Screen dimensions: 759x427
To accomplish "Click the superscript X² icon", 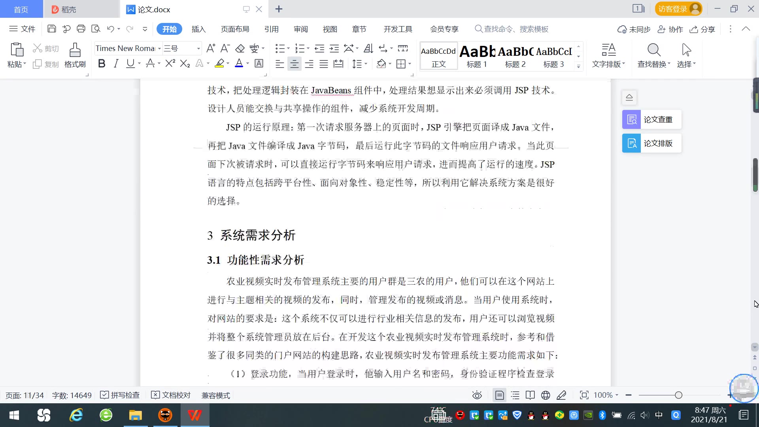I will [x=170, y=64].
